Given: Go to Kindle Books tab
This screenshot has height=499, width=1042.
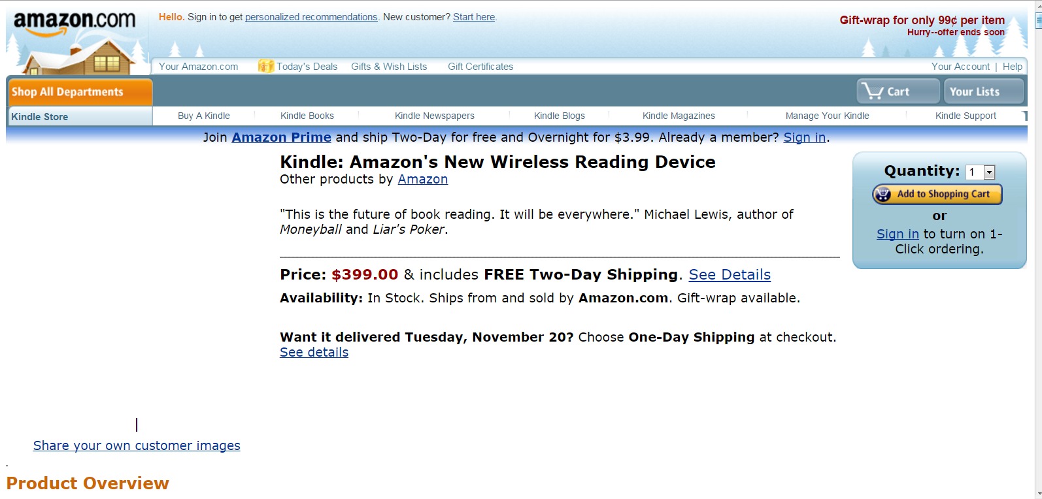Looking at the screenshot, I should pos(307,116).
